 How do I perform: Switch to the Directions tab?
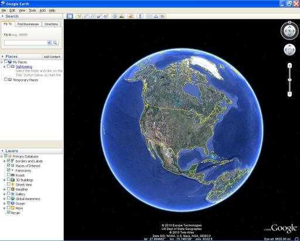click(x=51, y=24)
